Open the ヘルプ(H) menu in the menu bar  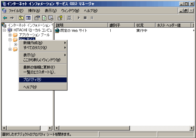click(x=91, y=11)
